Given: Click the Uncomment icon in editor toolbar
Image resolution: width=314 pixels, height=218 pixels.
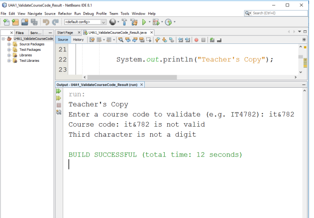Looking at the screenshot, I should [x=219, y=40].
